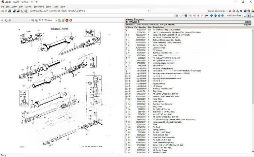Click the page number field above the diagram
254x157 pixels.
click(x=21, y=20)
